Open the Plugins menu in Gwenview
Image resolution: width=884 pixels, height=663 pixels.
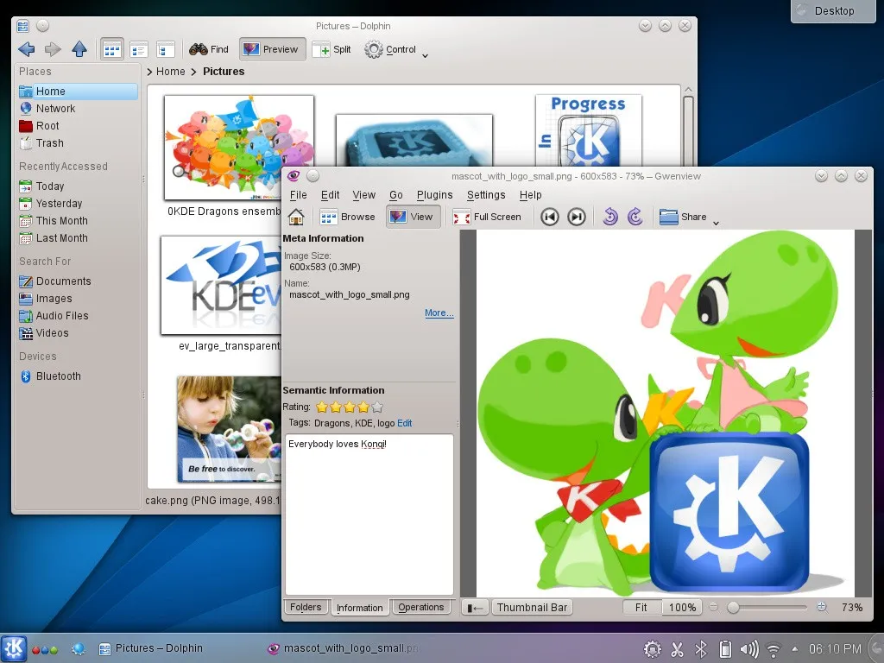coord(434,195)
